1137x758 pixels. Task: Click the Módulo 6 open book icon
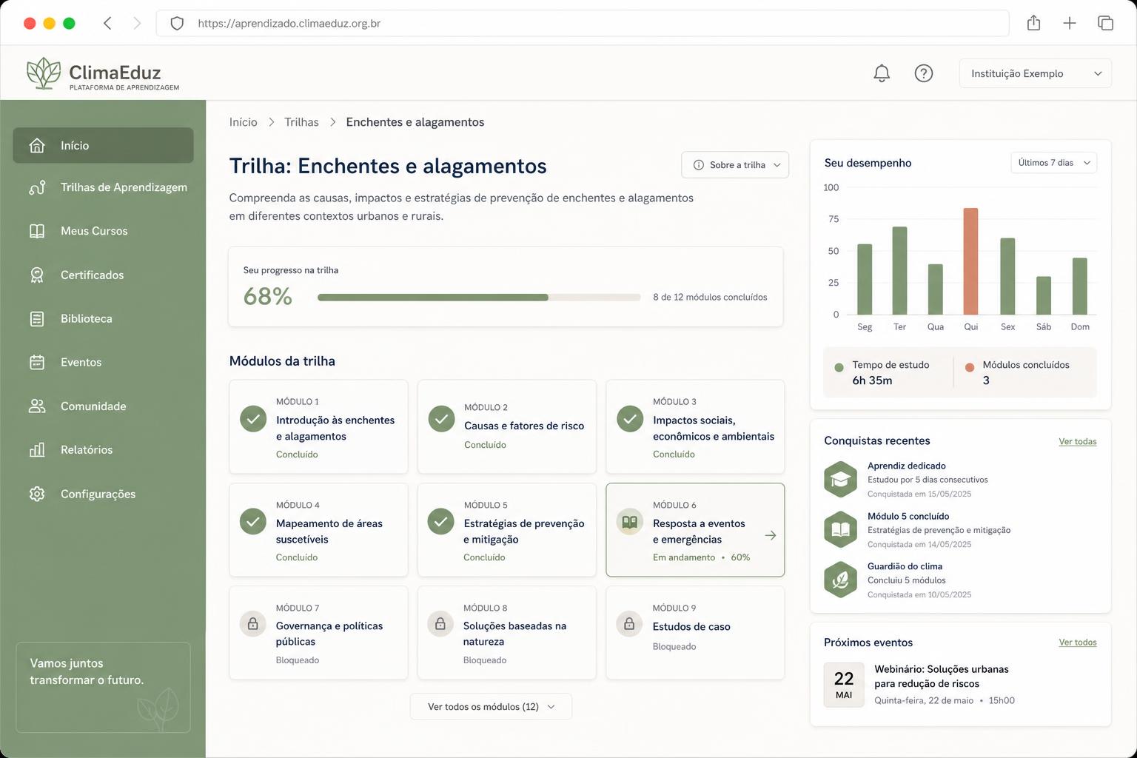(630, 522)
